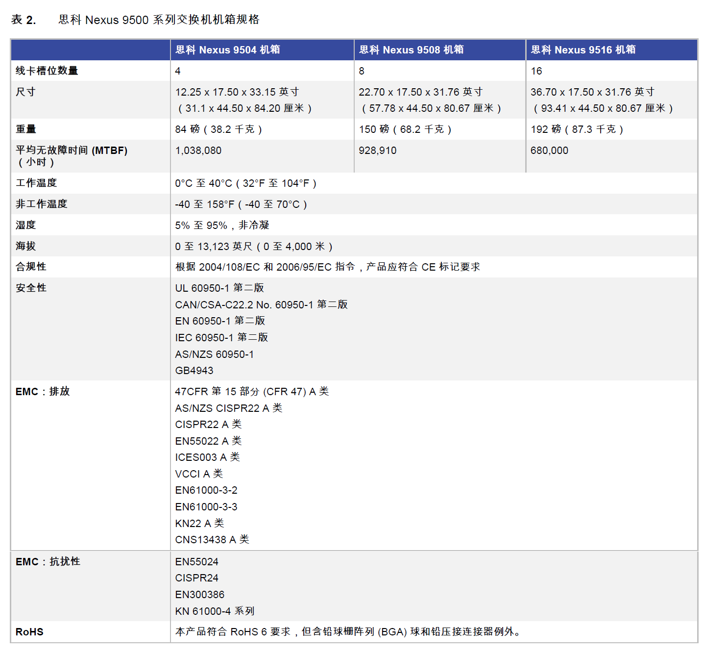The image size is (704, 655).
Task: Select the 海拔 value 0 至 13,123 英尺
Action: (255, 246)
